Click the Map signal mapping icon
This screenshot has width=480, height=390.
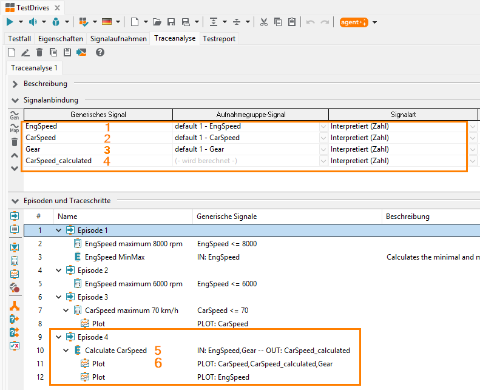(15, 128)
